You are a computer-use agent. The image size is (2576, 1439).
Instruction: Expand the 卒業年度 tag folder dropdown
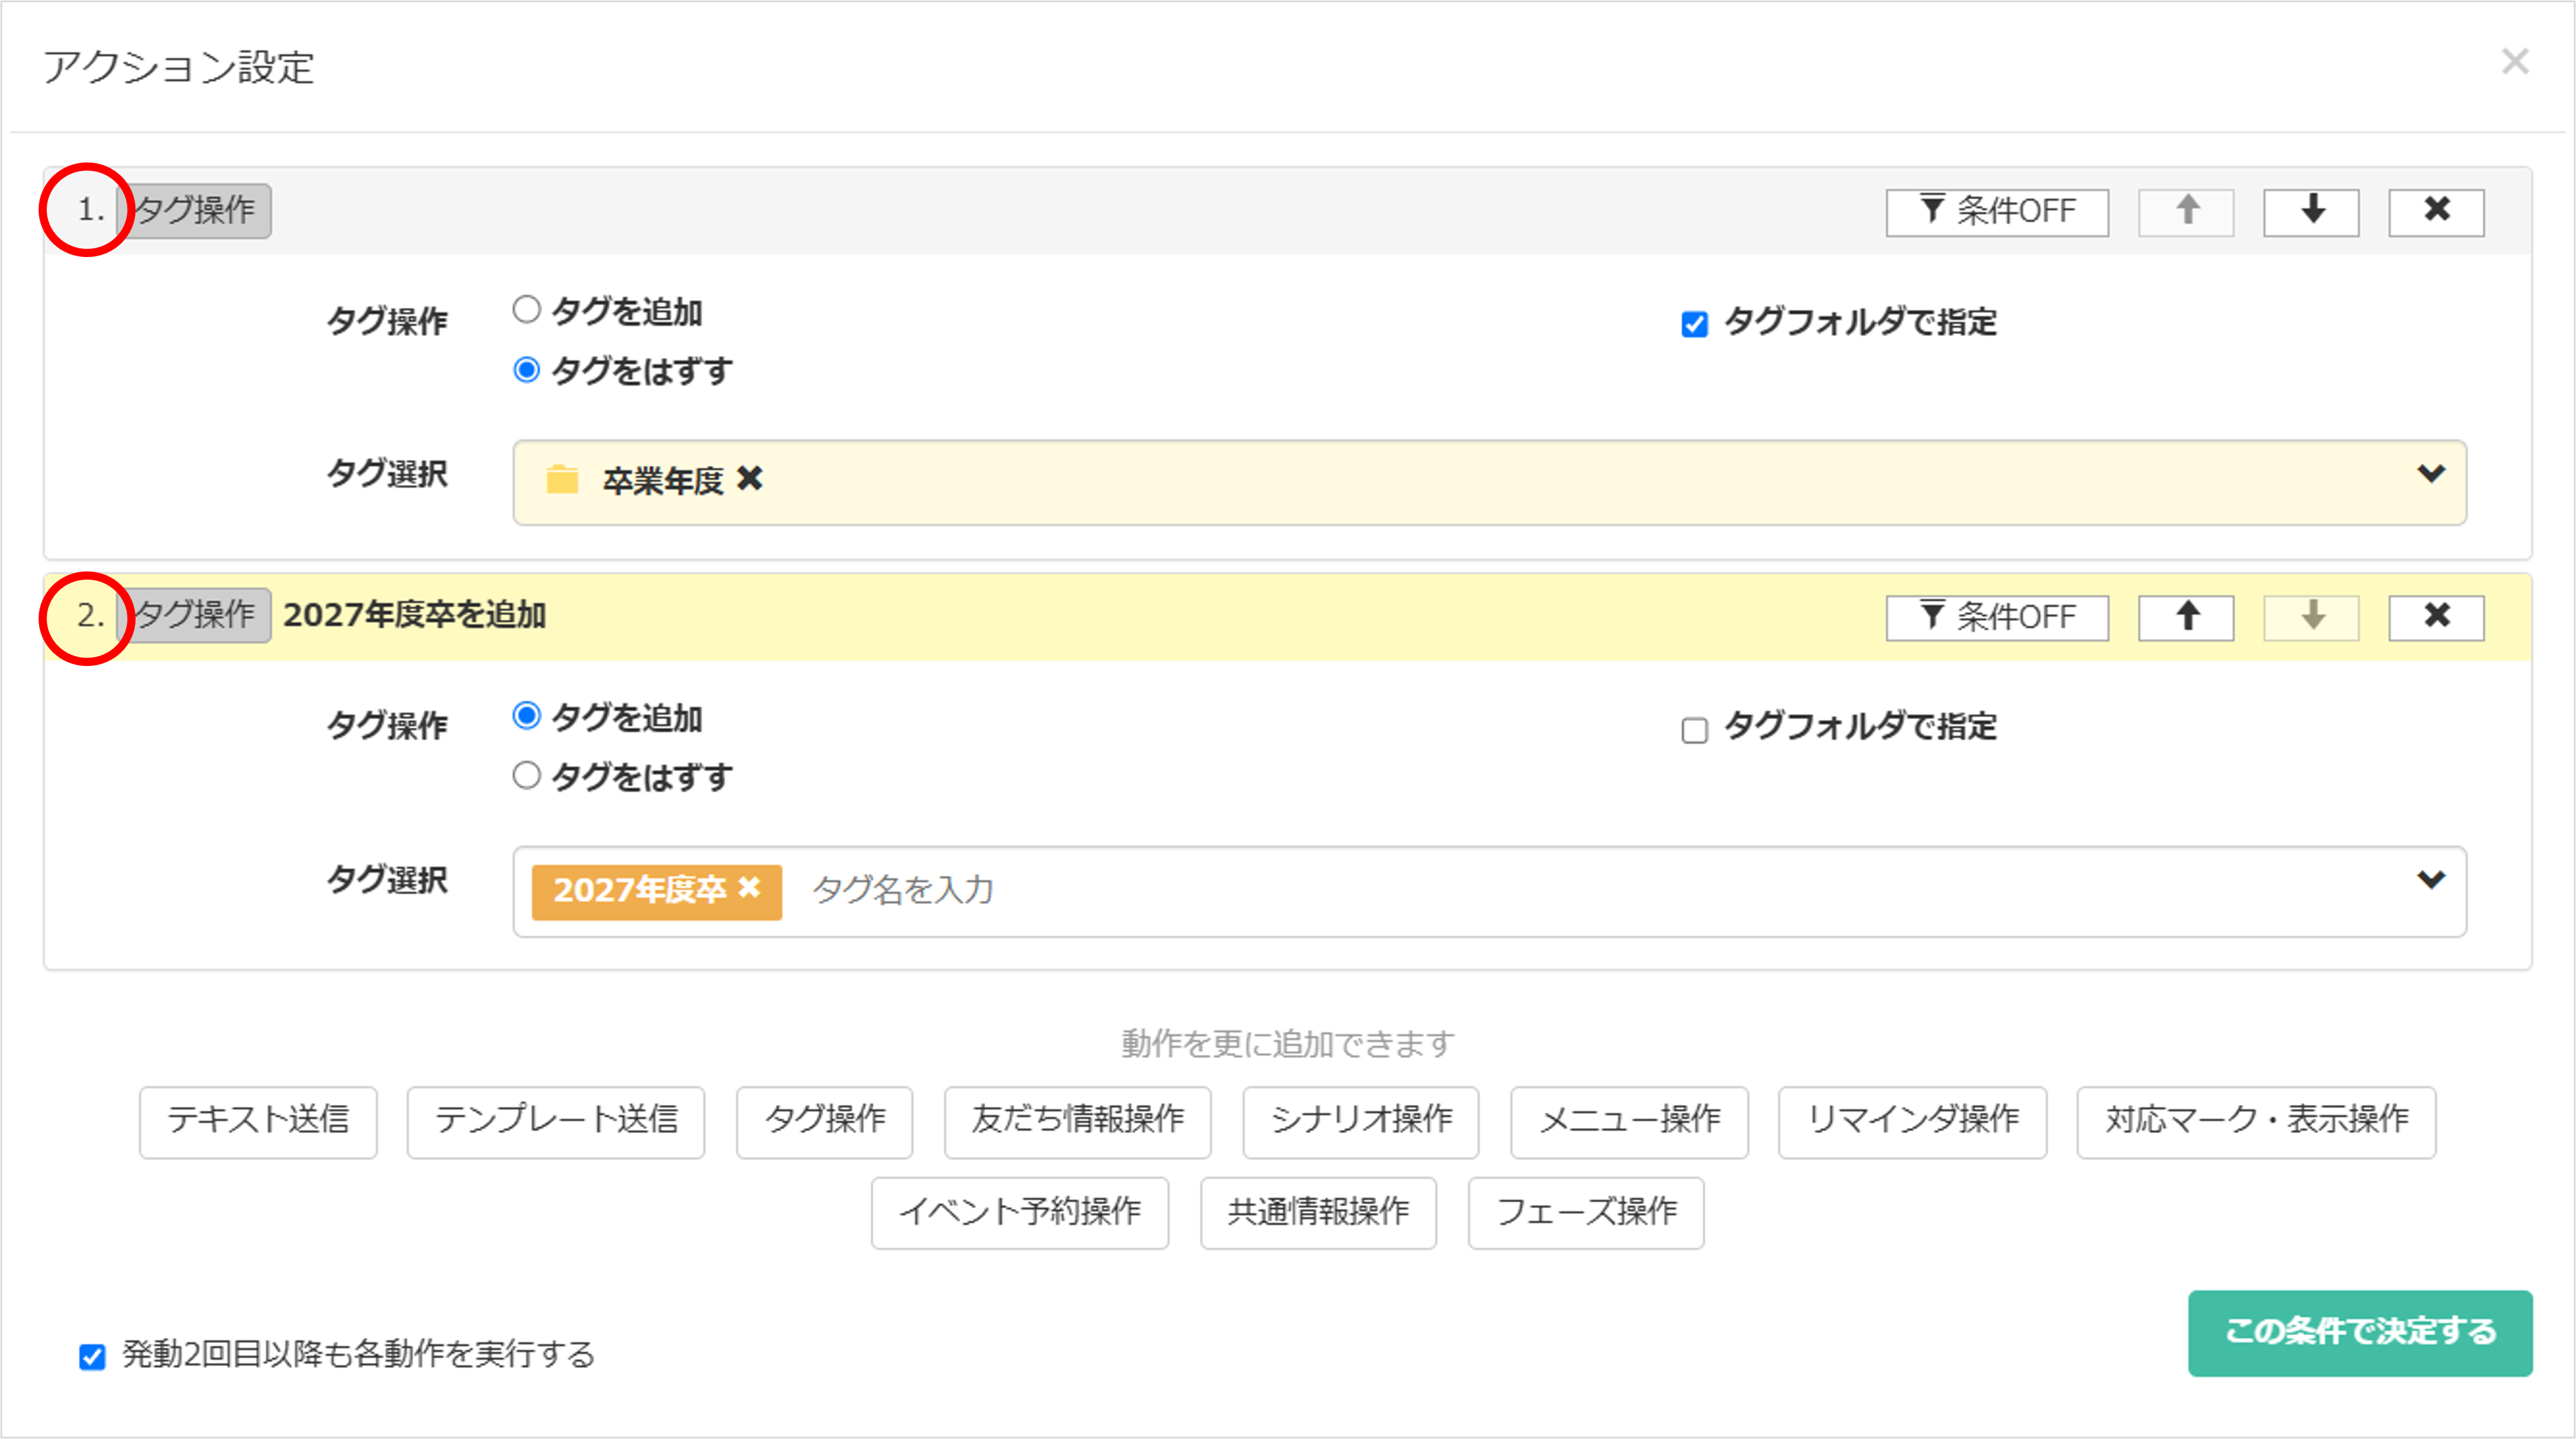pos(2431,474)
